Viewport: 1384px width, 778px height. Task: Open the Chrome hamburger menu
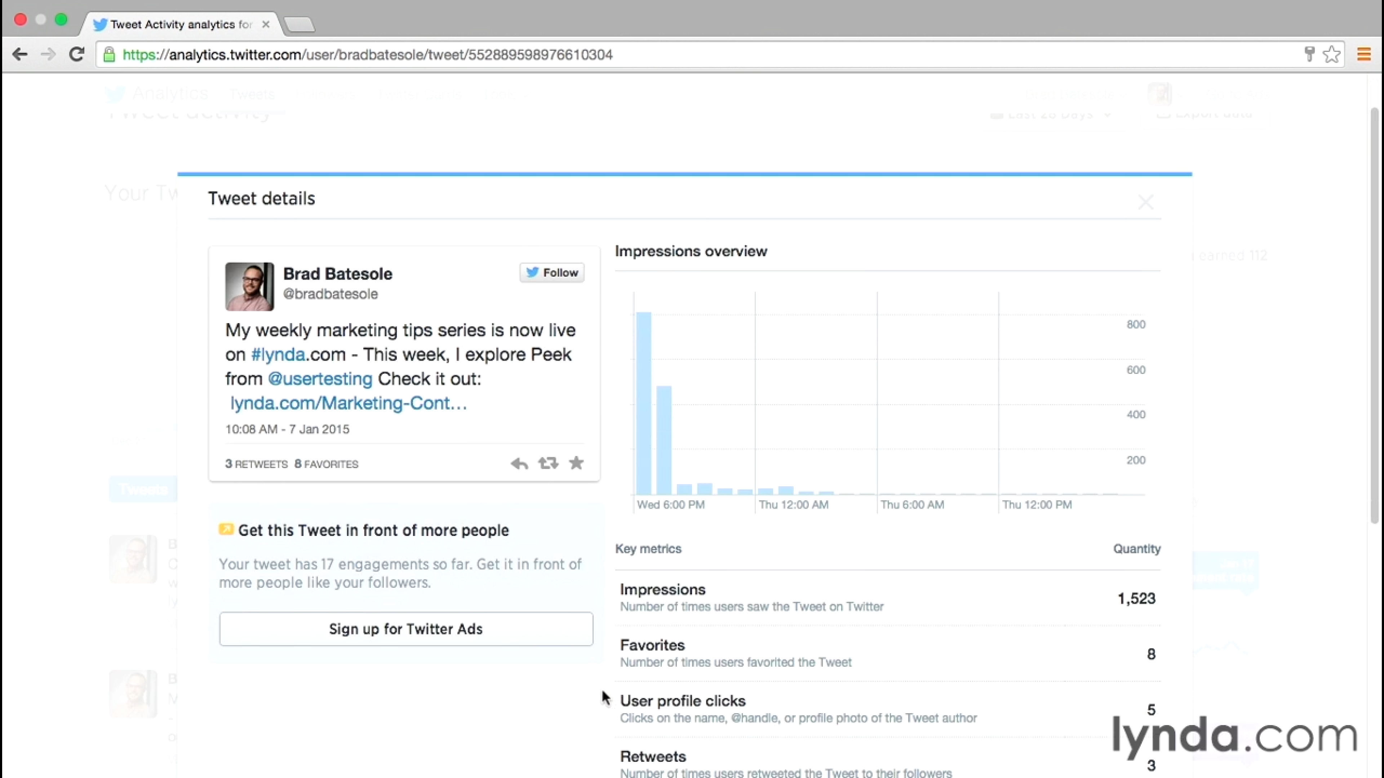click(1363, 54)
